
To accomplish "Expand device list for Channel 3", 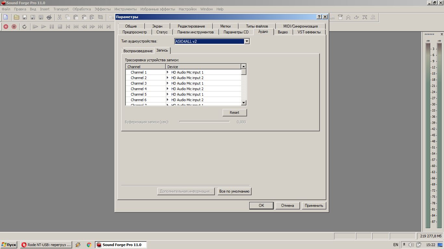I will click(168, 83).
